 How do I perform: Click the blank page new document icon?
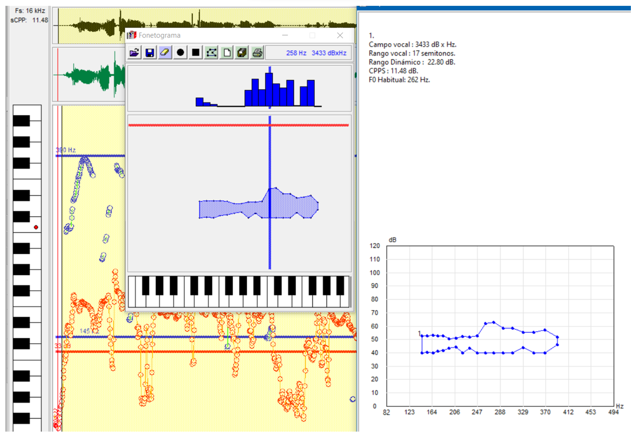pyautogui.click(x=227, y=52)
